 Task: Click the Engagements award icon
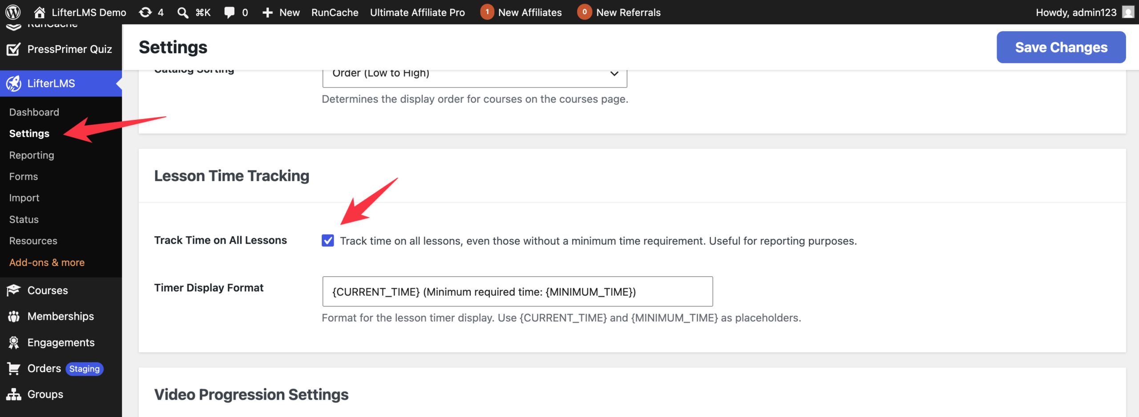coord(13,342)
